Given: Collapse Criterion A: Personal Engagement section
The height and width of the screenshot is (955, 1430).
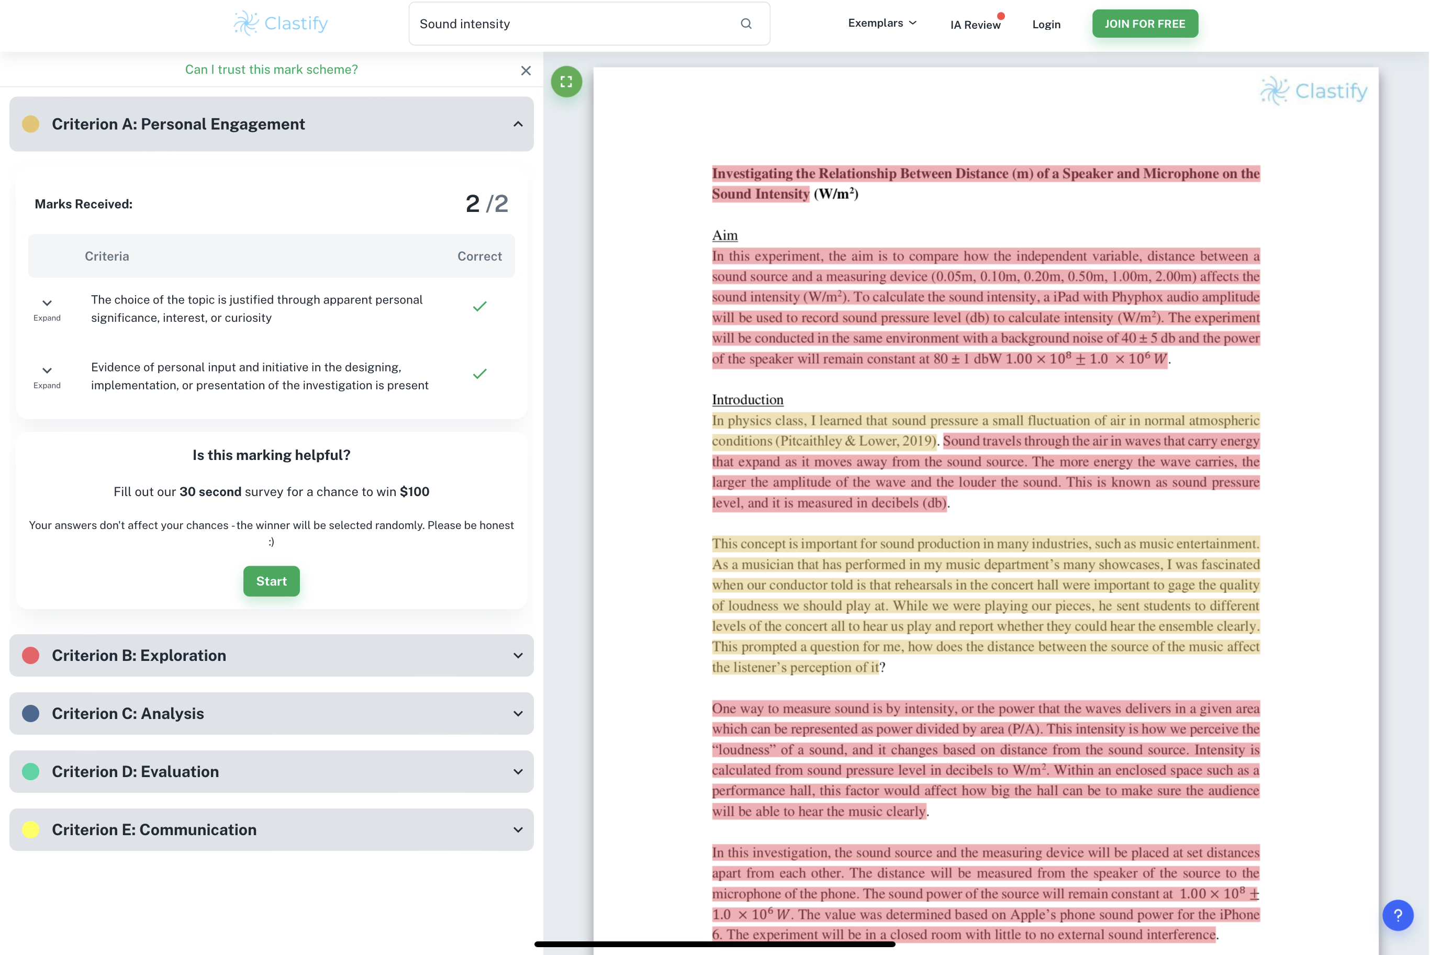Looking at the screenshot, I should point(518,124).
